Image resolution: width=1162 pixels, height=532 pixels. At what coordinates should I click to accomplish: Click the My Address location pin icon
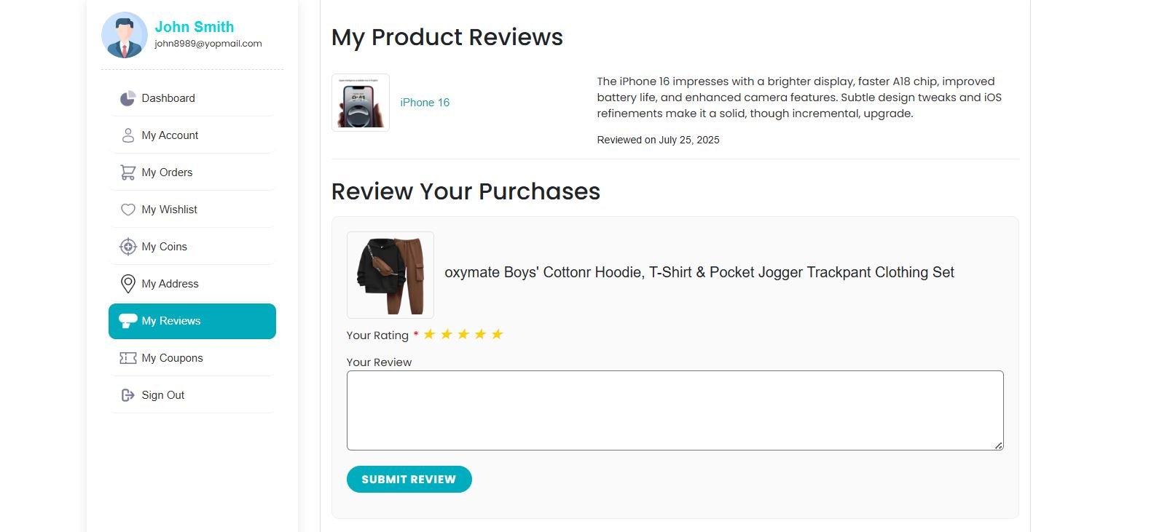tap(127, 284)
